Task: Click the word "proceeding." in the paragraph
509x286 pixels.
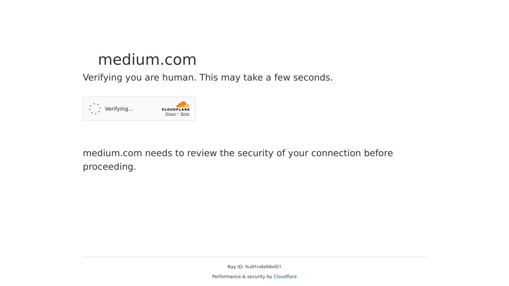Action: tap(109, 167)
